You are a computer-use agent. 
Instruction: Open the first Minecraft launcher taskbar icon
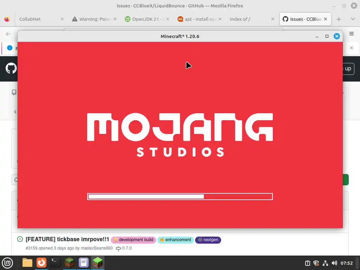tap(70, 263)
